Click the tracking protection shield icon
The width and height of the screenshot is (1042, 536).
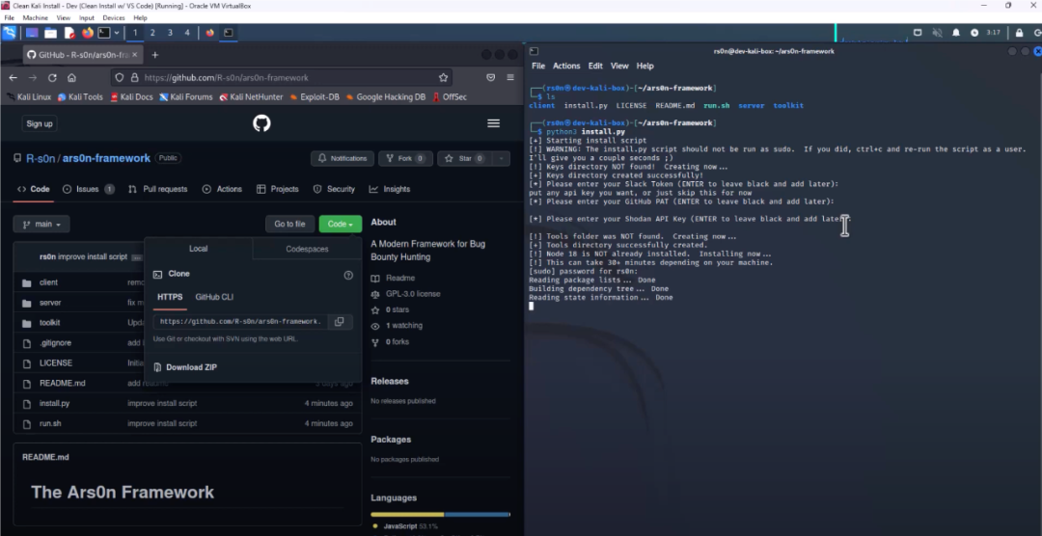pyautogui.click(x=120, y=78)
